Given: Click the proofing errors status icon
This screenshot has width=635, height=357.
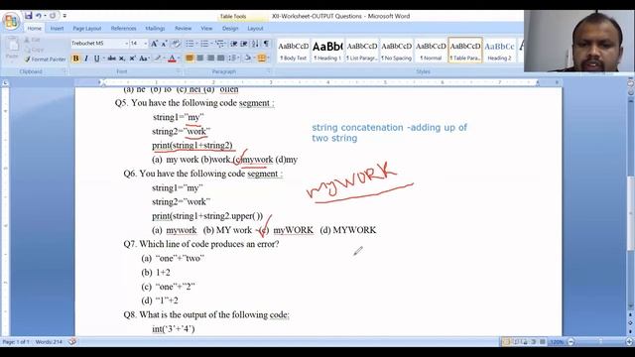Looking at the screenshot, I should 72,342.
